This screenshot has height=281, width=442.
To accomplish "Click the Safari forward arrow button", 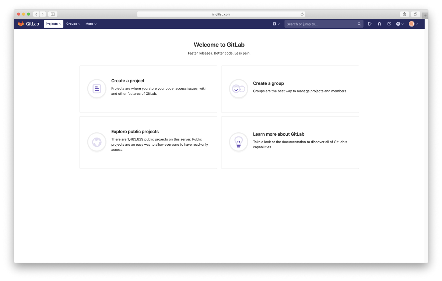I will (x=42, y=14).
